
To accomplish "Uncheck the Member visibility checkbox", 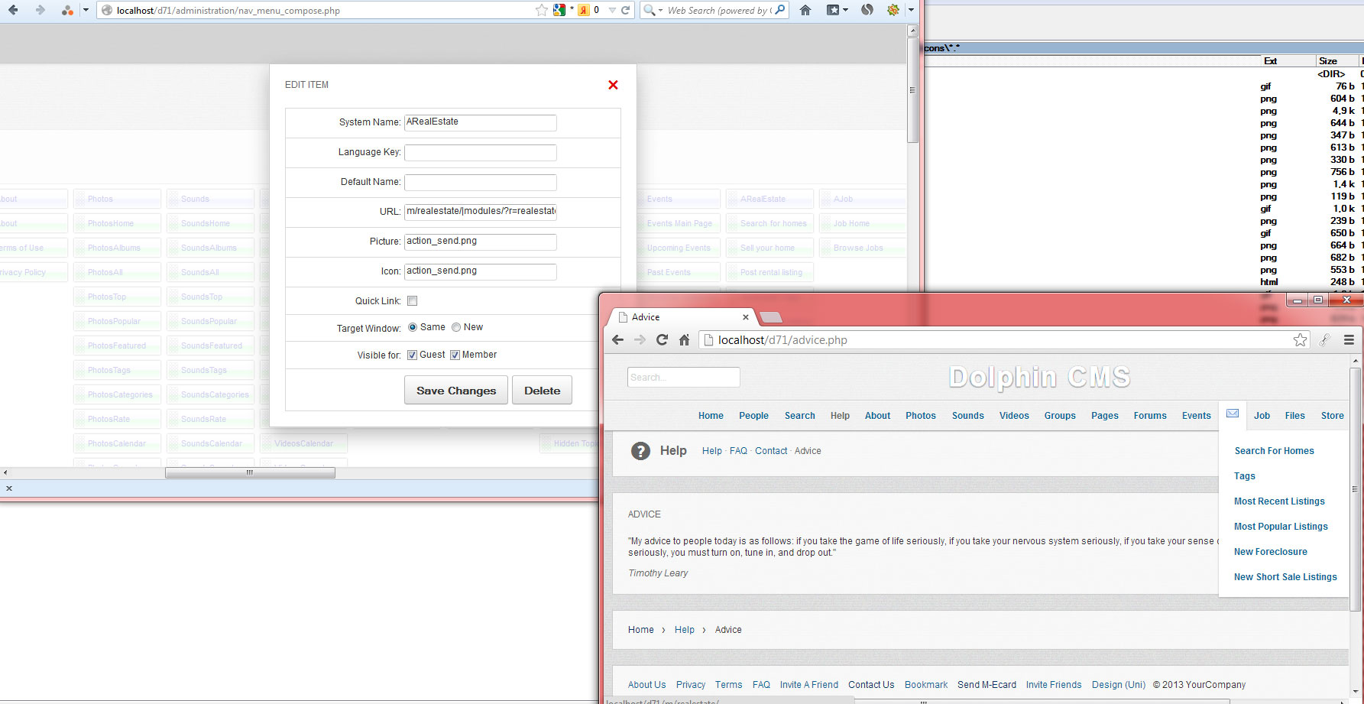I will click(x=455, y=355).
